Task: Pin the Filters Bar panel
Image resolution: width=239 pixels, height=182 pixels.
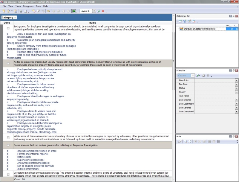Action: 233,70
